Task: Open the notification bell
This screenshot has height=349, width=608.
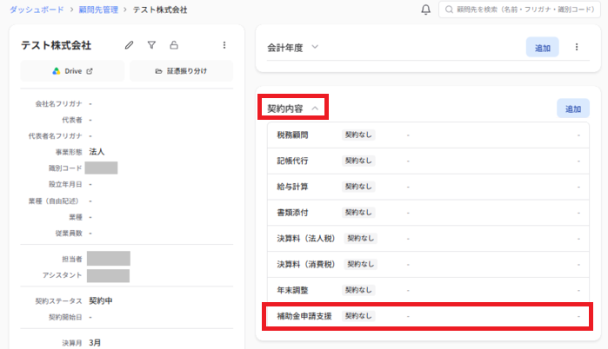Action: pyautogui.click(x=425, y=10)
